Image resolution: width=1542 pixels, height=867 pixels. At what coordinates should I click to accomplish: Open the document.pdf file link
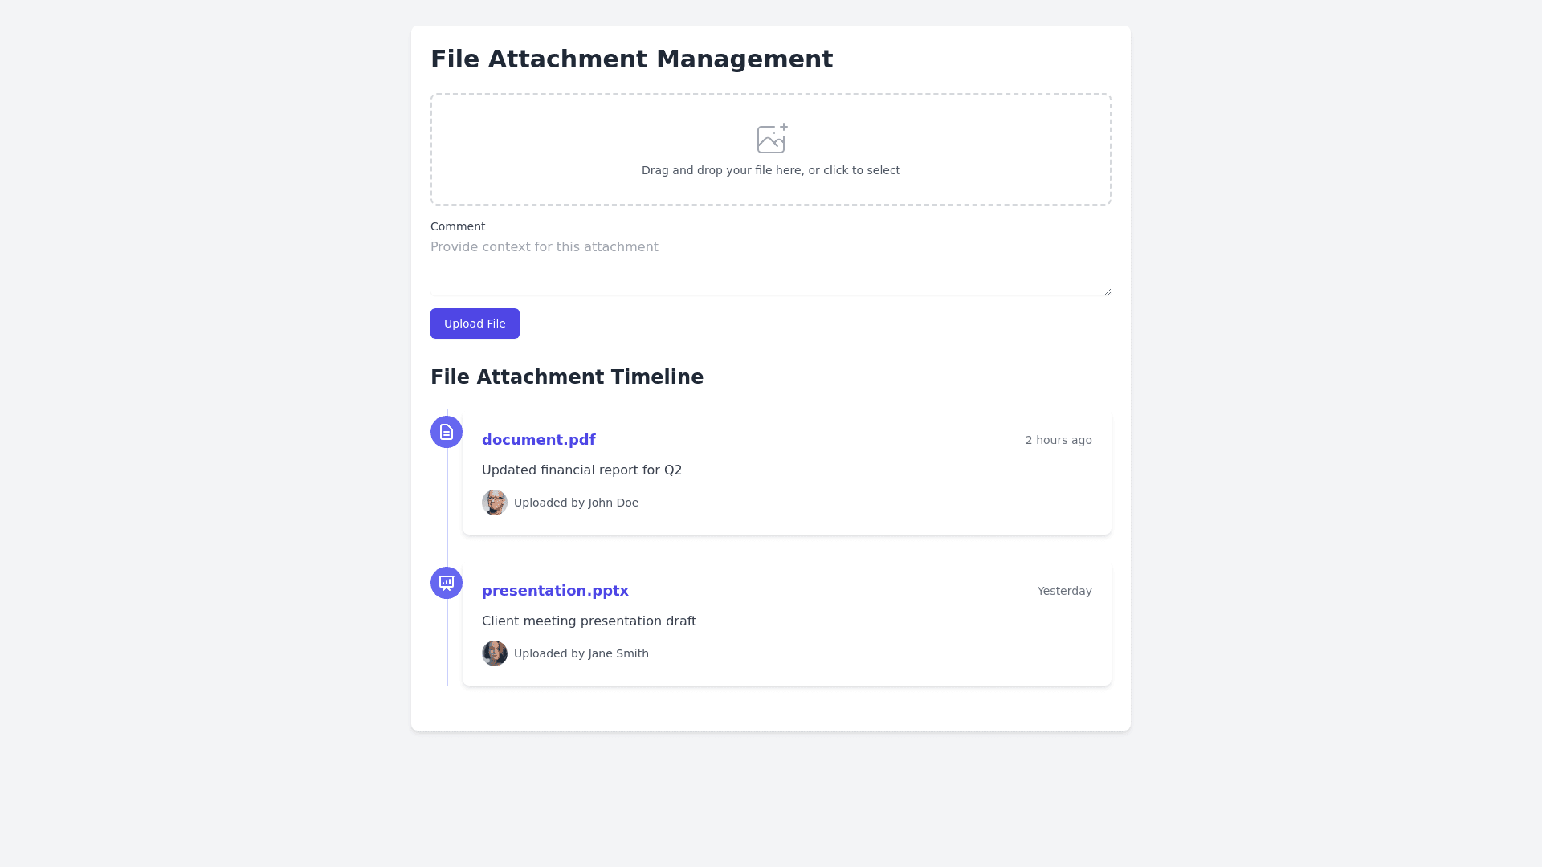pyautogui.click(x=538, y=440)
